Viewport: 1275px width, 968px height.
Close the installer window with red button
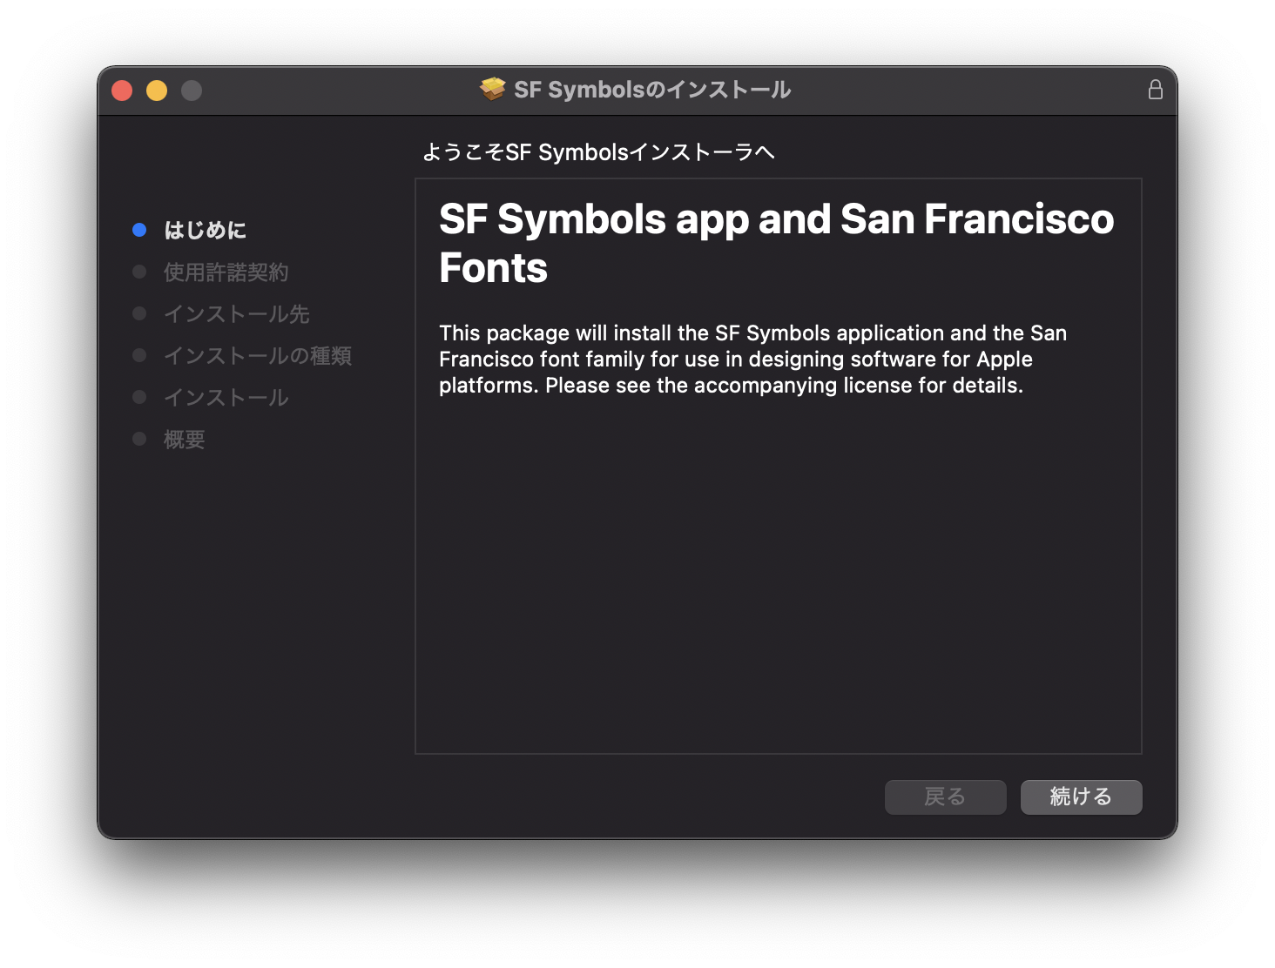point(122,91)
